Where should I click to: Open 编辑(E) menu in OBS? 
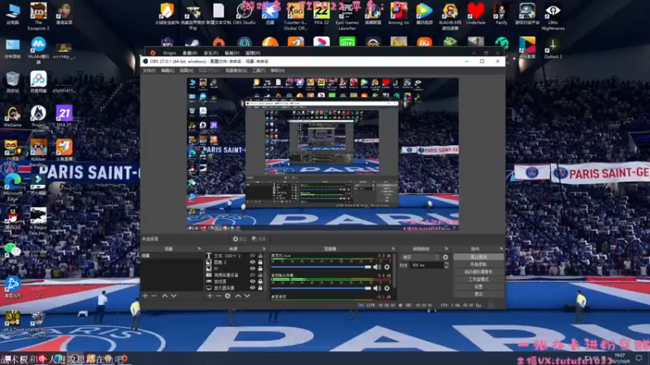[x=167, y=71]
